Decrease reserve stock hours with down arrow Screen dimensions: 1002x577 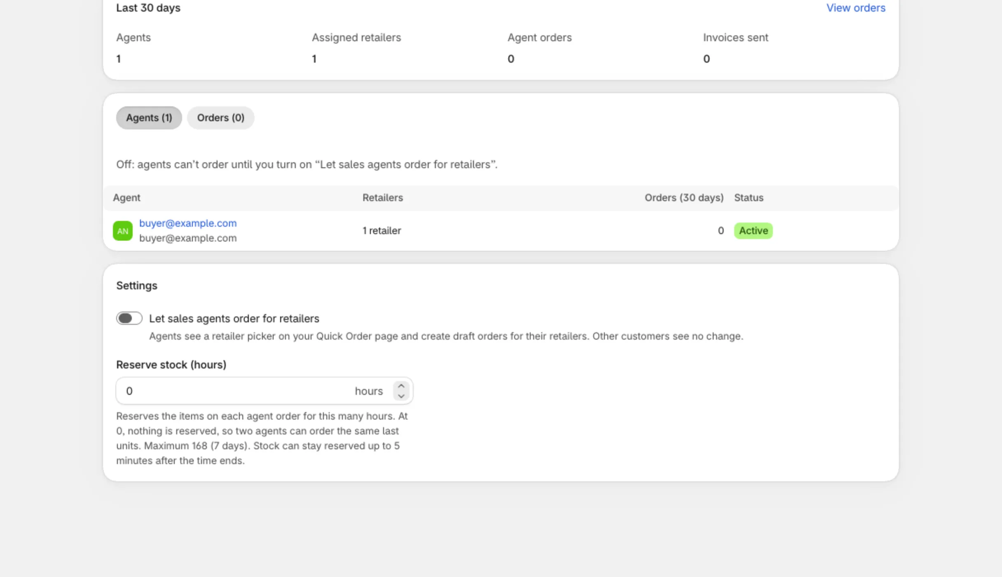[x=401, y=396]
